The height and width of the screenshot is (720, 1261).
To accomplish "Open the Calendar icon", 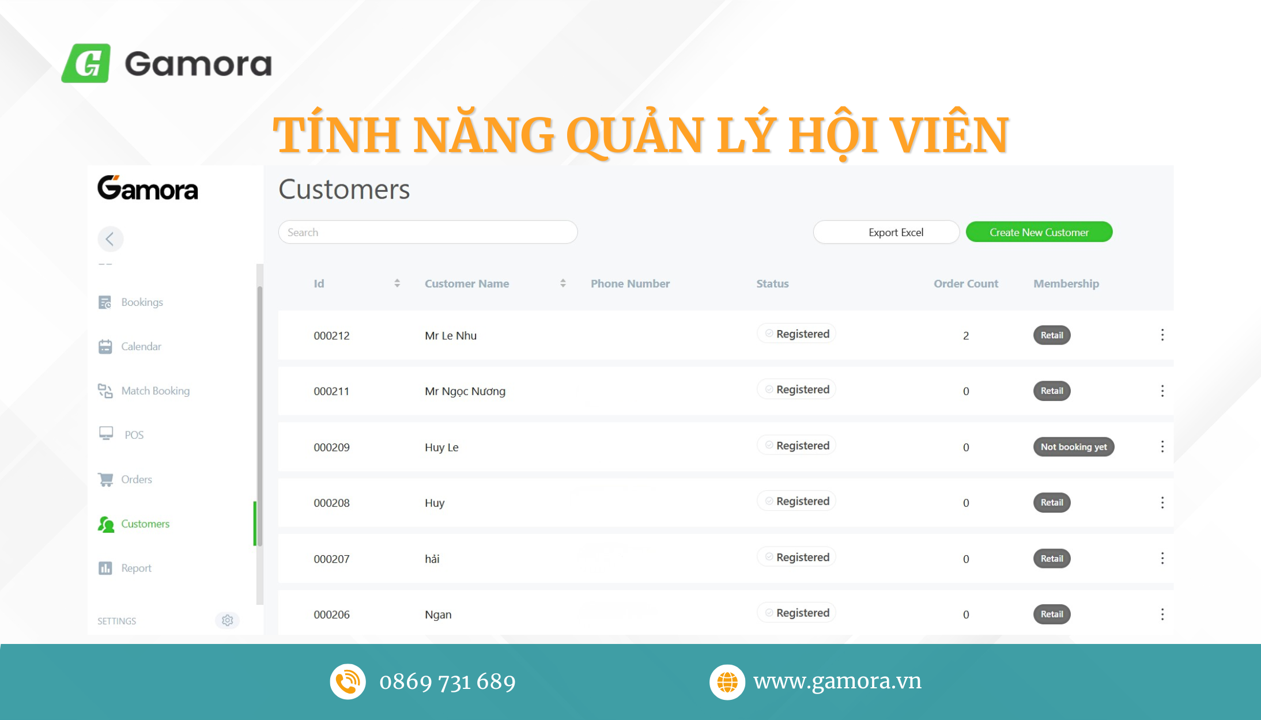I will point(105,346).
